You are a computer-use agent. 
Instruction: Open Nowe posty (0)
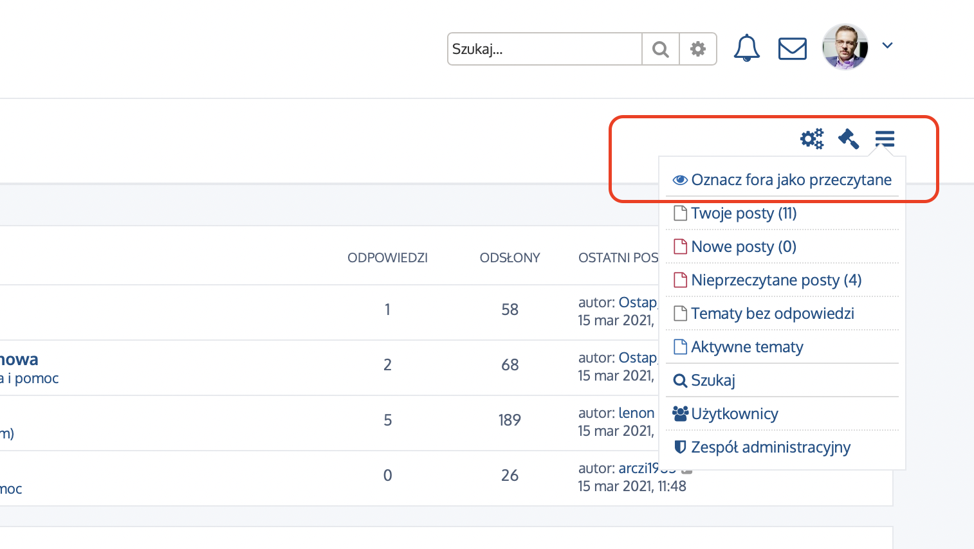tap(743, 247)
